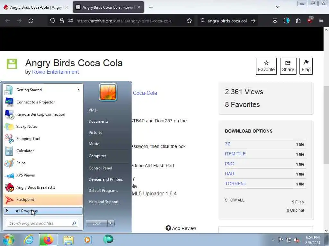The image size is (329, 246).
Task: Open Connect to a Projector
Action: click(x=43, y=102)
